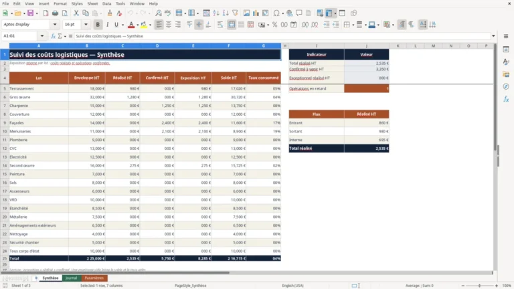Click the Add Decimal Place icon

pos(305,25)
